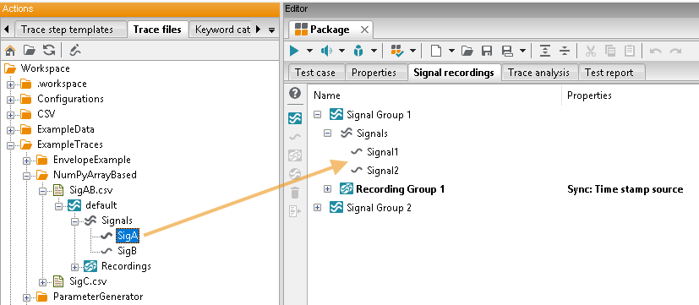Viewport: 699px width, 305px height.
Task: Click the add signal group sidebar icon
Action: pos(295,118)
